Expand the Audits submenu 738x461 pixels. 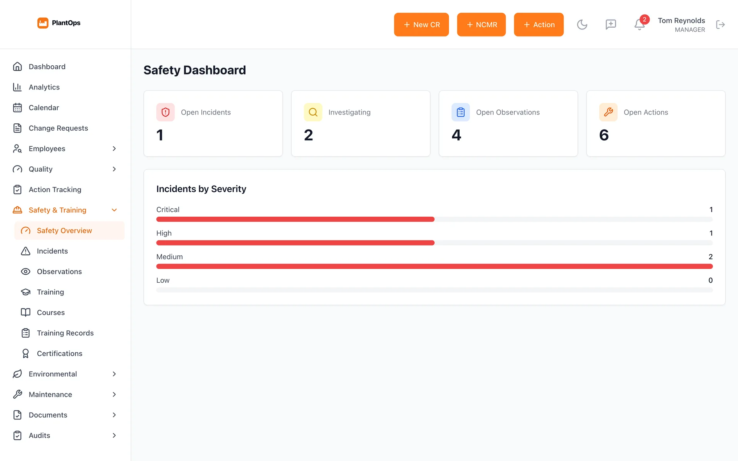[114, 436]
